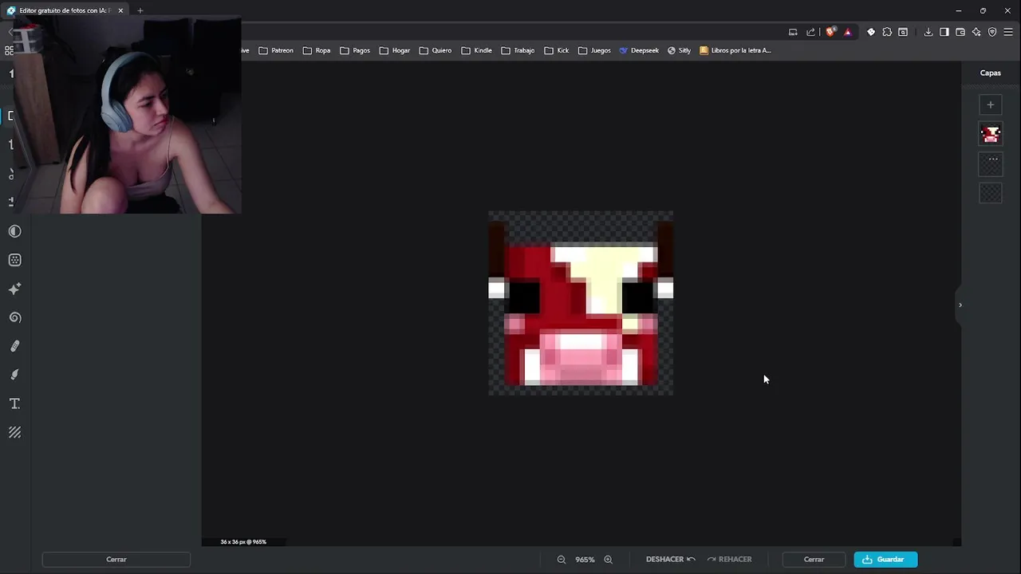Open the browser extensions puzzle icon
1021x574 pixels.
pyautogui.click(x=887, y=32)
